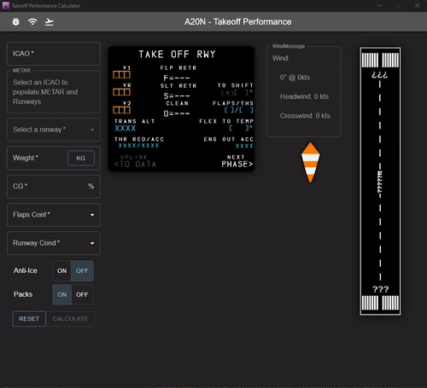Click the TAKE OFF RWY title
This screenshot has width=427, height=388.
point(177,55)
